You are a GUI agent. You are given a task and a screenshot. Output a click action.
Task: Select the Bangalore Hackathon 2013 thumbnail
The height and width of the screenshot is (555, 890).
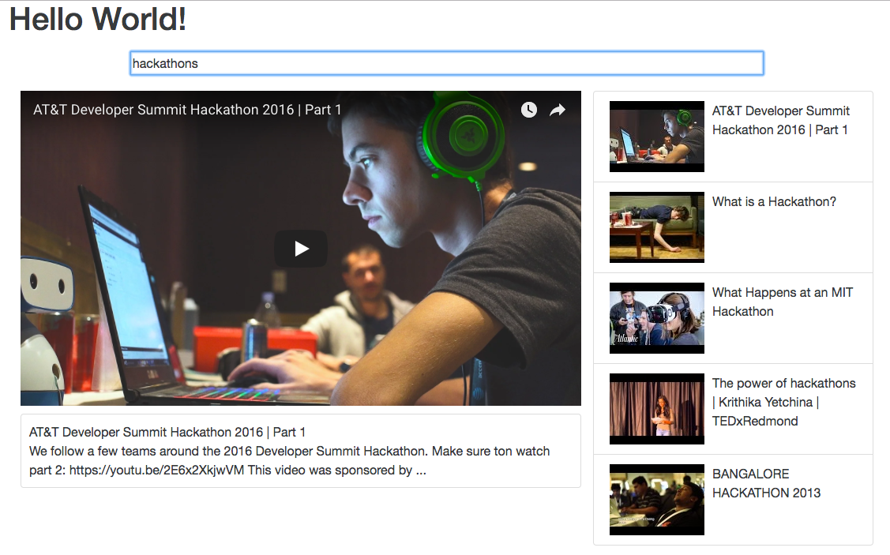point(657,500)
